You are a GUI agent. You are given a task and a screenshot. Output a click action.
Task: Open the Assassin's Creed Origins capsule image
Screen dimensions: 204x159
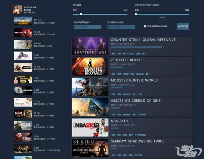pyautogui.click(x=90, y=107)
